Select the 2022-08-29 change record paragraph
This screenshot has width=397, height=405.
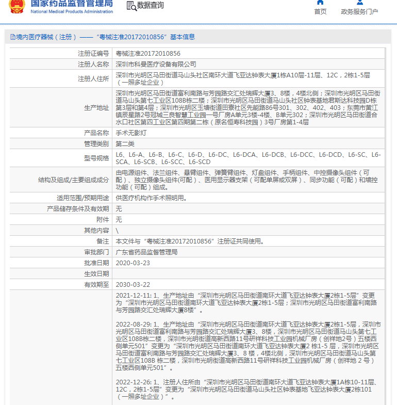[249, 346]
